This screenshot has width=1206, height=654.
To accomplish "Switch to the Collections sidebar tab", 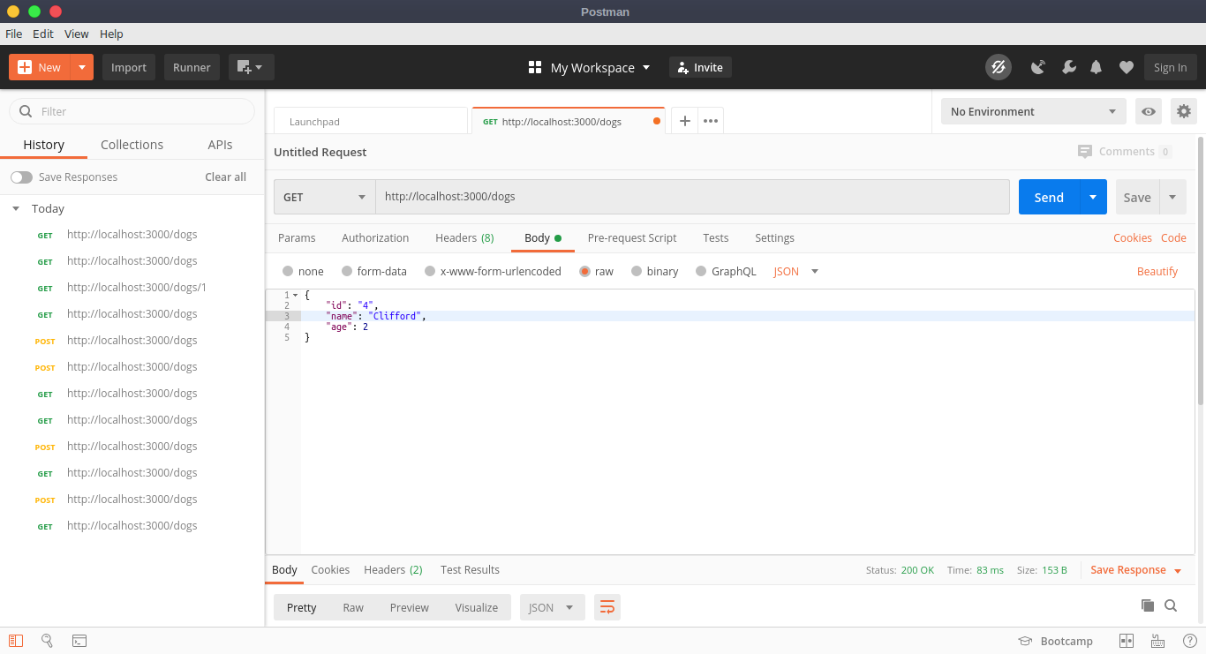I will [132, 145].
